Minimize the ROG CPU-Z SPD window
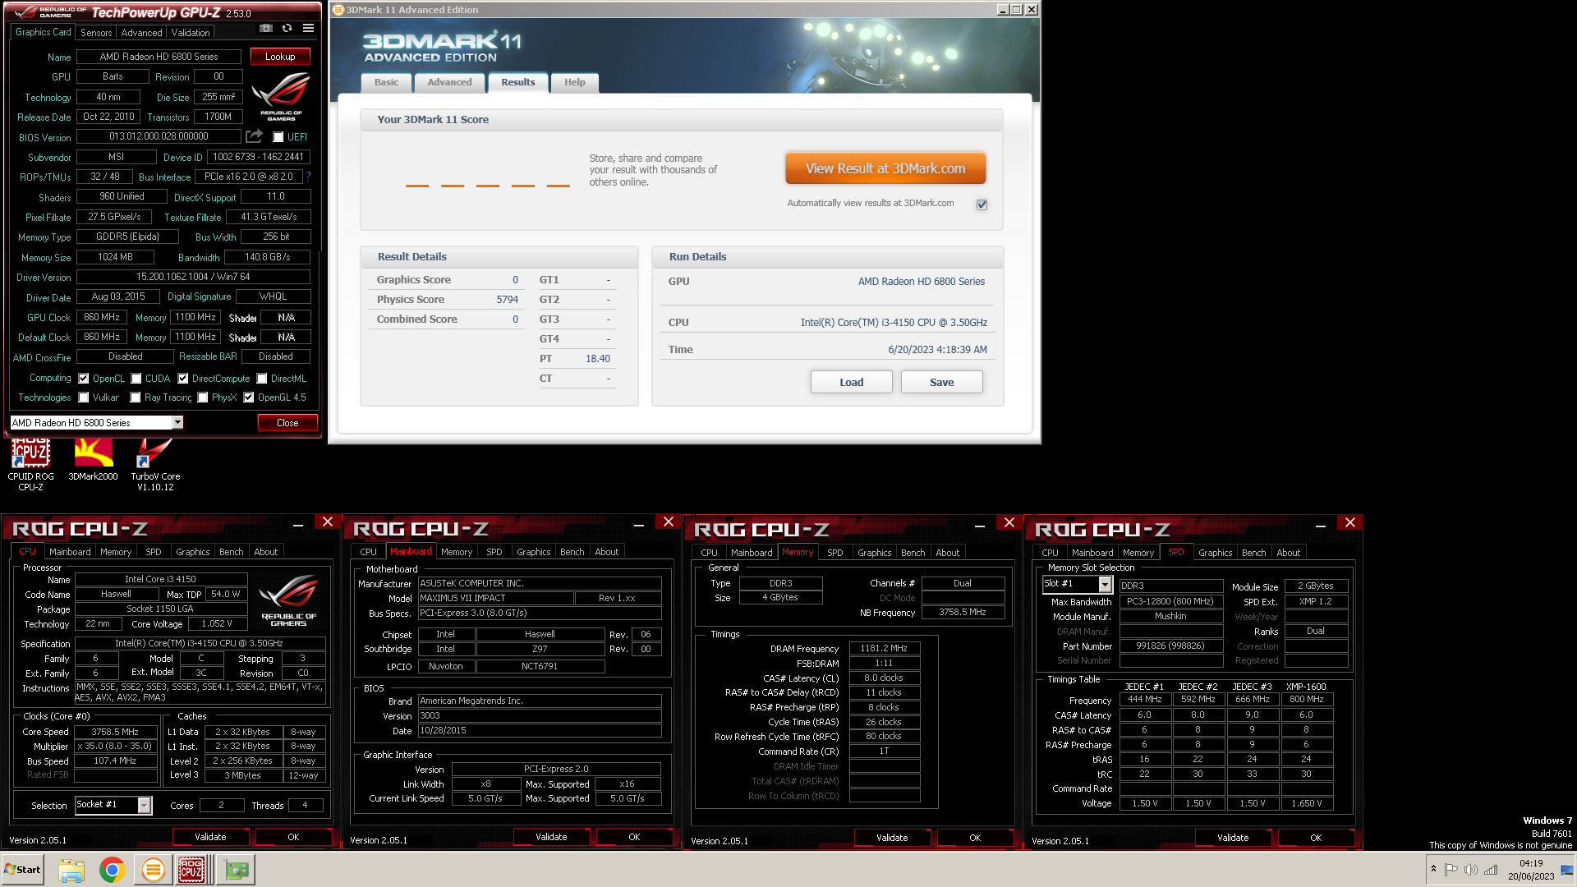The width and height of the screenshot is (1577, 887). coord(1321,526)
